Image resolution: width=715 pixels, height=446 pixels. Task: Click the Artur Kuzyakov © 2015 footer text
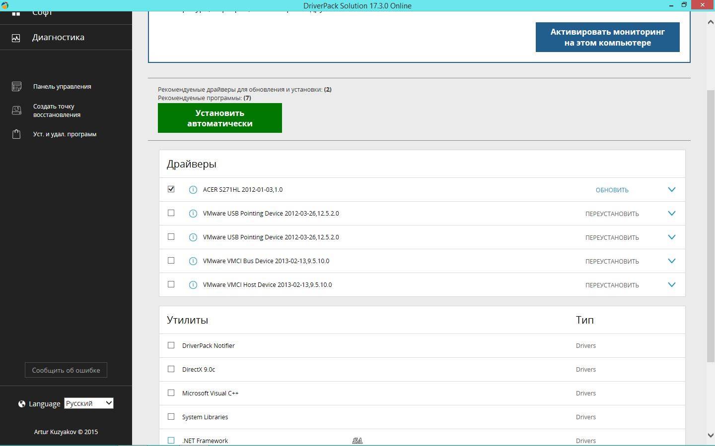click(x=66, y=432)
